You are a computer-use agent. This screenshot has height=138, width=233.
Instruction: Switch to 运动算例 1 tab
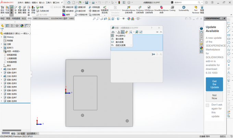32,134
